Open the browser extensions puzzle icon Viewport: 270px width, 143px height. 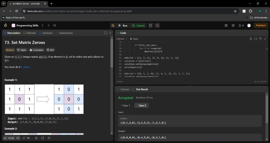click(250, 11)
